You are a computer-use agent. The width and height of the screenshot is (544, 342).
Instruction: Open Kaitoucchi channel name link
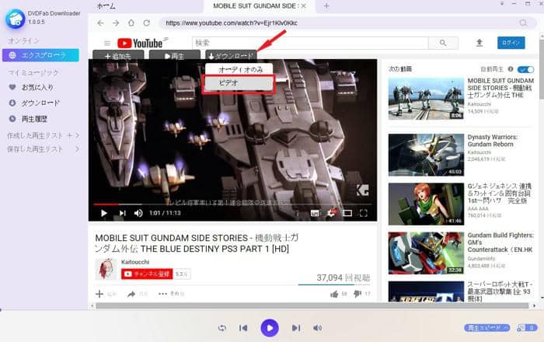pos(135,262)
